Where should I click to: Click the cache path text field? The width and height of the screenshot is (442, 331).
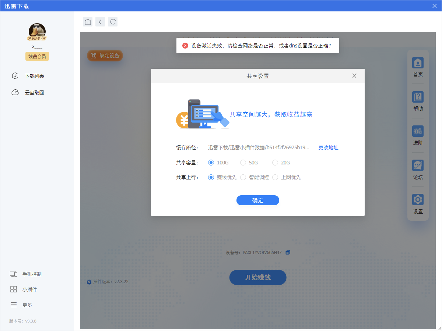click(x=259, y=147)
